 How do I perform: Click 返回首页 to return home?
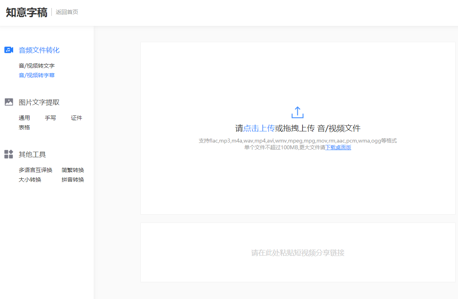(x=66, y=12)
